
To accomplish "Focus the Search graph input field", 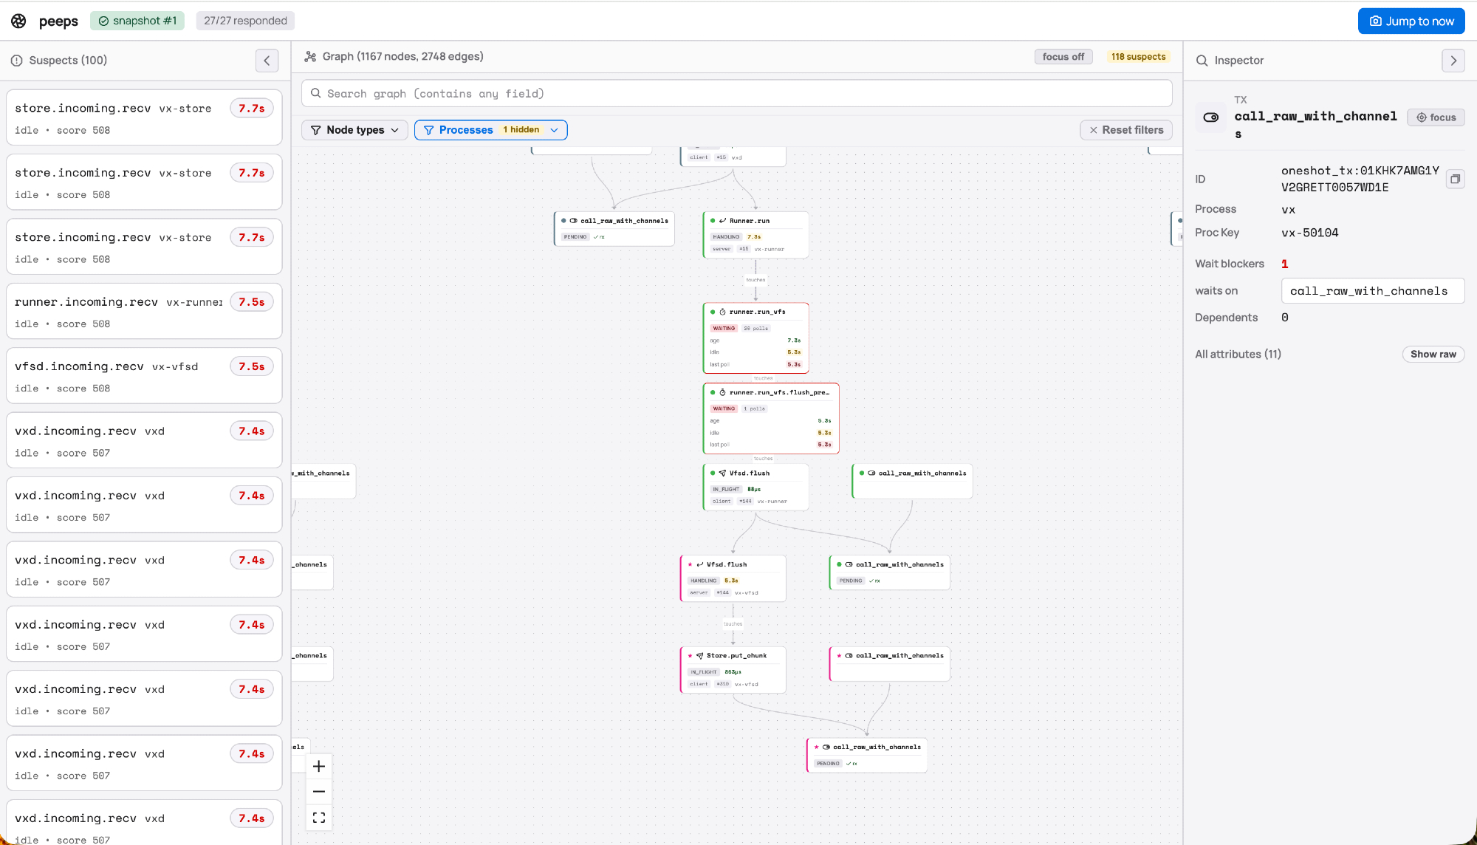I will [736, 94].
